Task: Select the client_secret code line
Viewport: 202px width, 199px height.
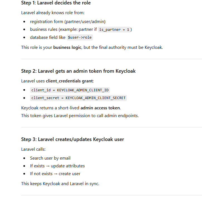Action: (78, 98)
